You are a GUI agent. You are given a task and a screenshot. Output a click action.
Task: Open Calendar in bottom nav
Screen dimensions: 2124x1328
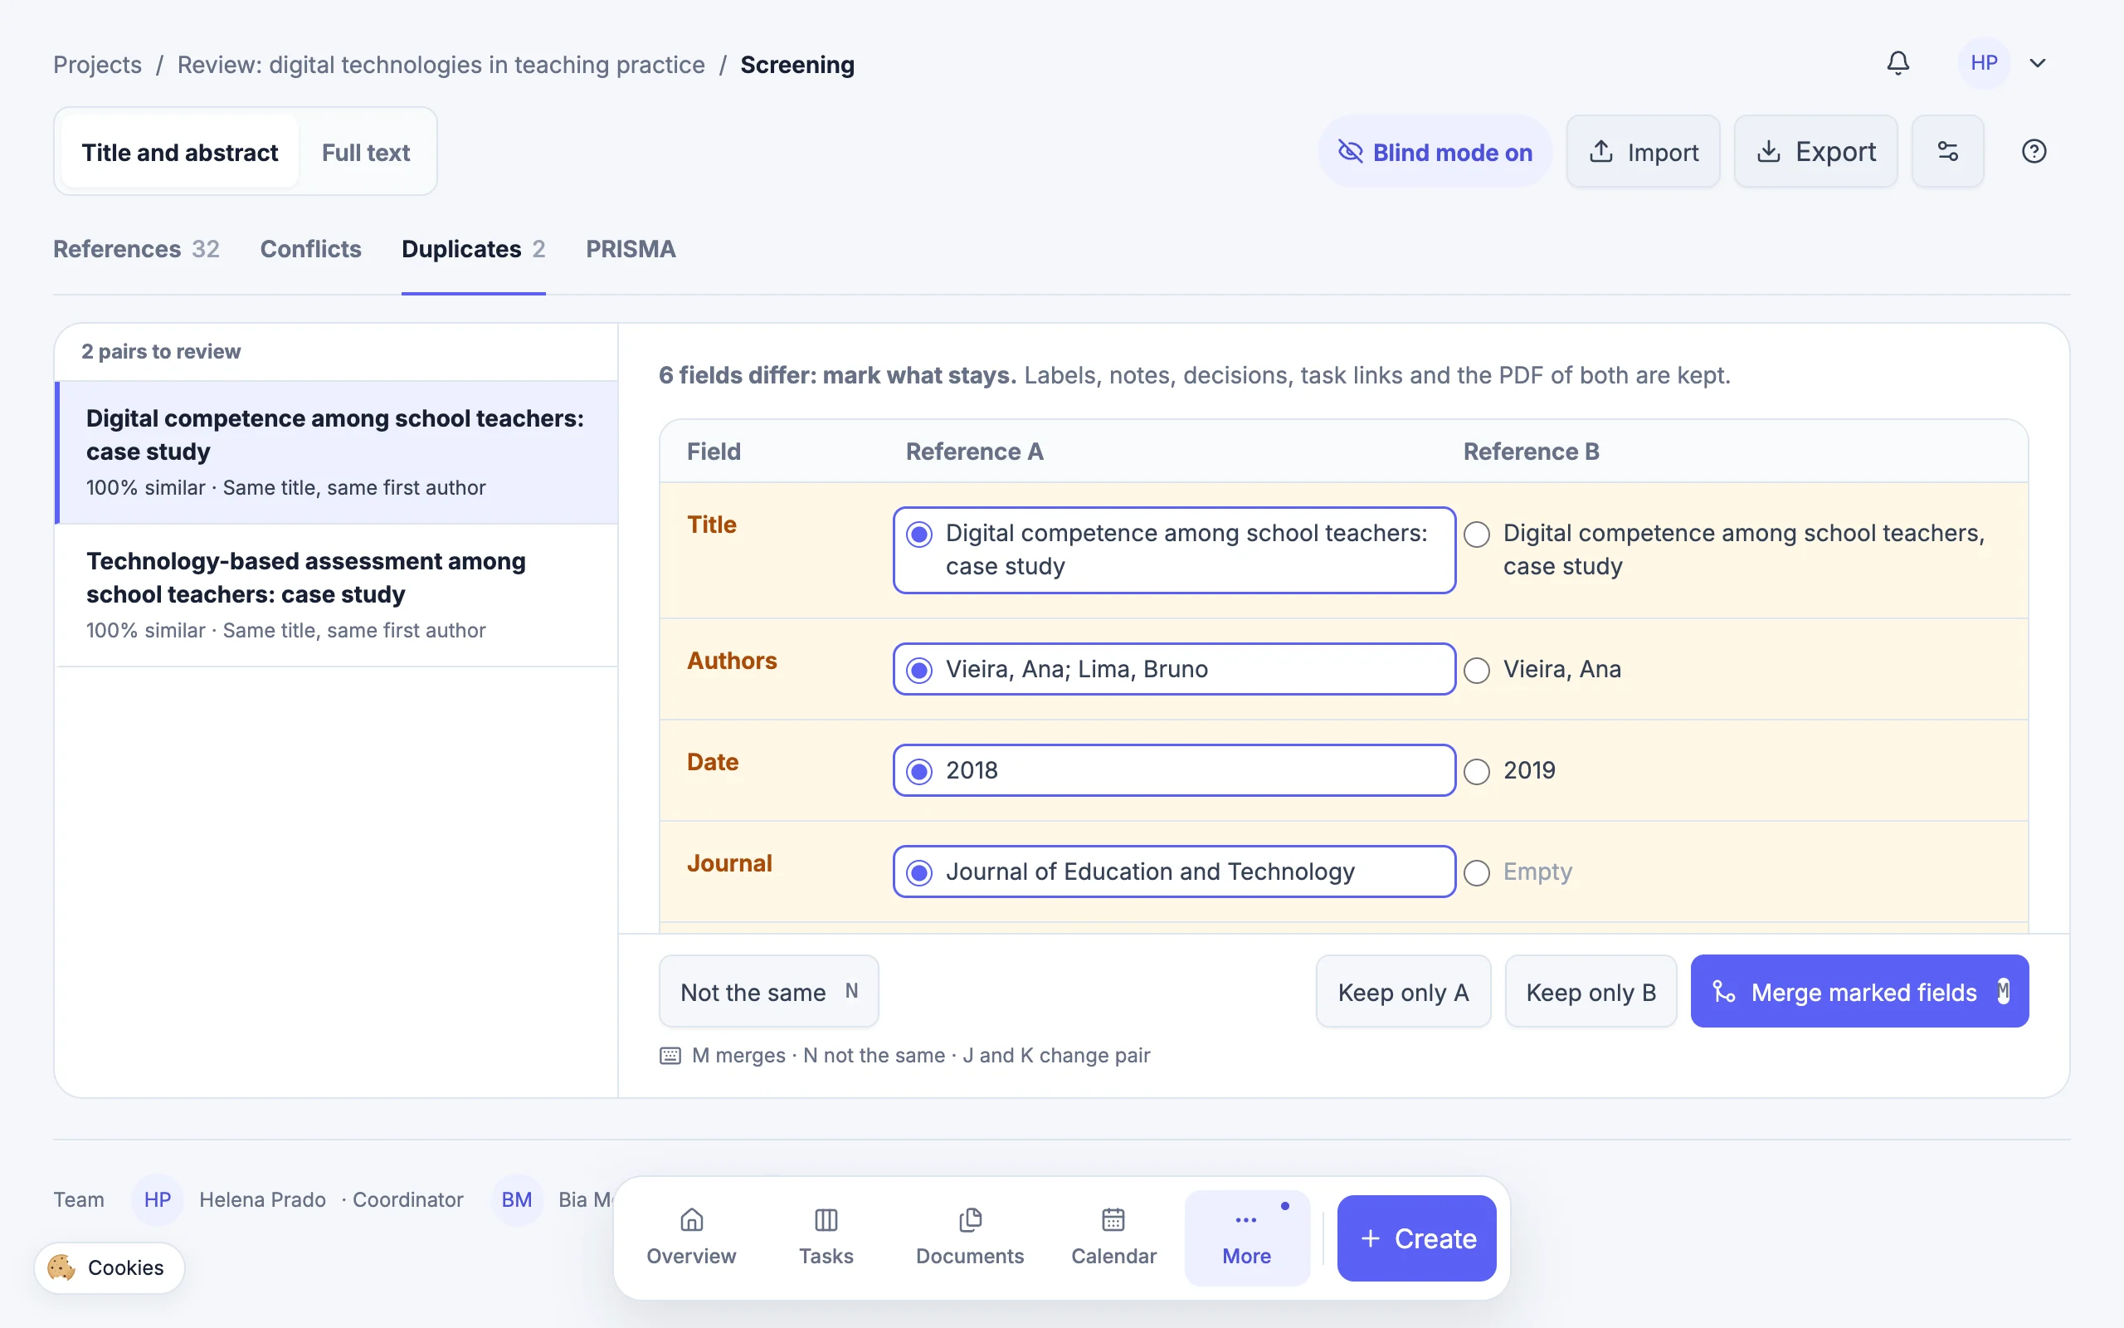[x=1113, y=1238]
